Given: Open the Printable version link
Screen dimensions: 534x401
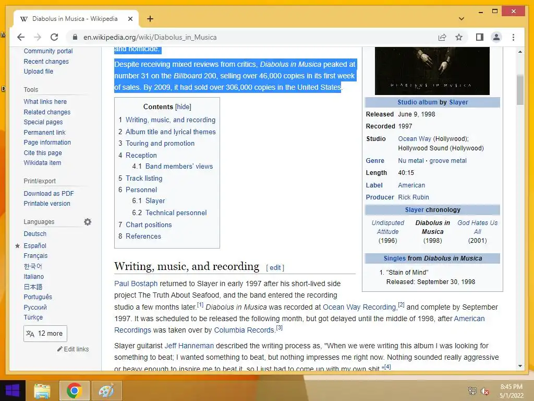Looking at the screenshot, I should (47, 203).
